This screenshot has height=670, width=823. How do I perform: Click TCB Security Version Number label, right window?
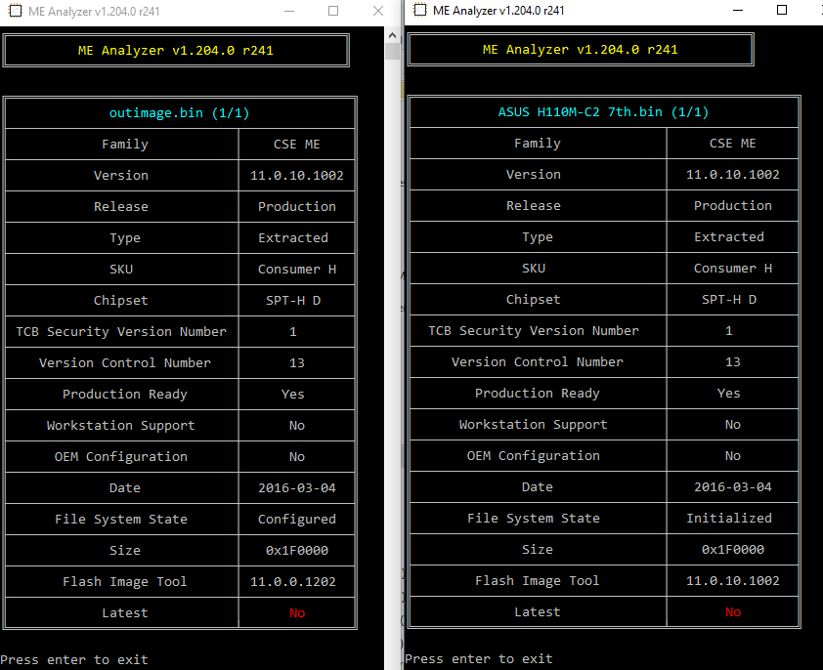(534, 330)
